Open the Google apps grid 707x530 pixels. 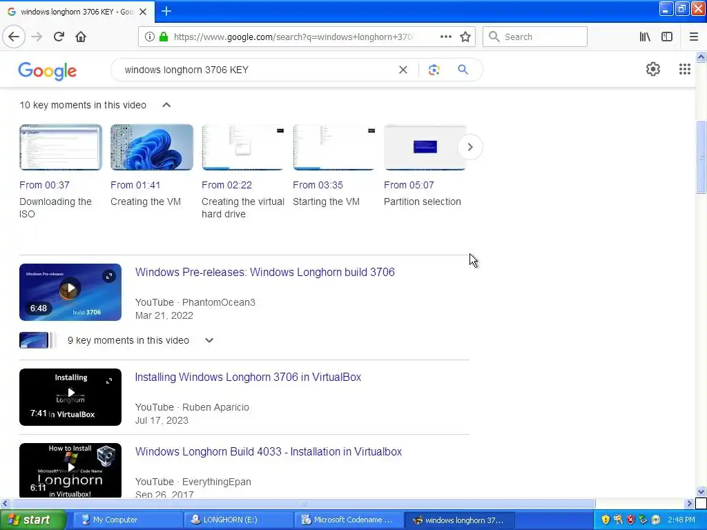[684, 69]
